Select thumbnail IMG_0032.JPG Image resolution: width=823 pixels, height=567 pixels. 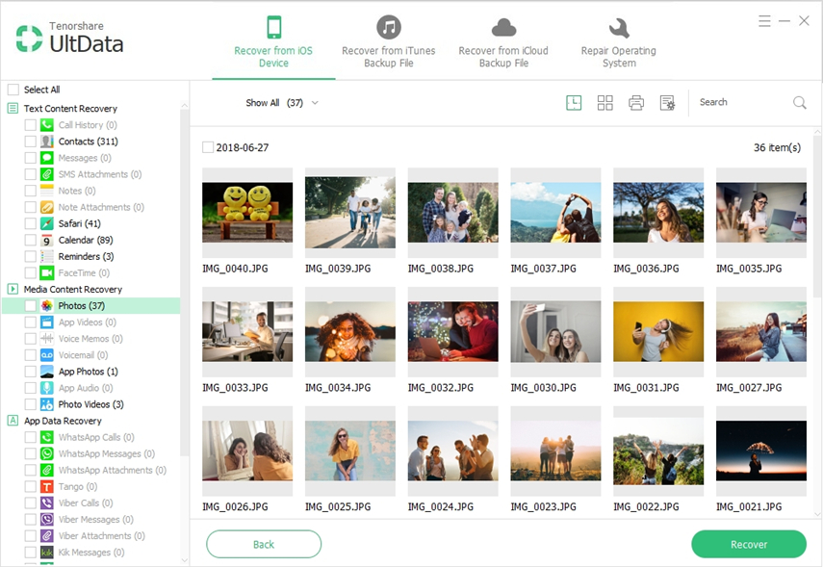[x=453, y=331]
